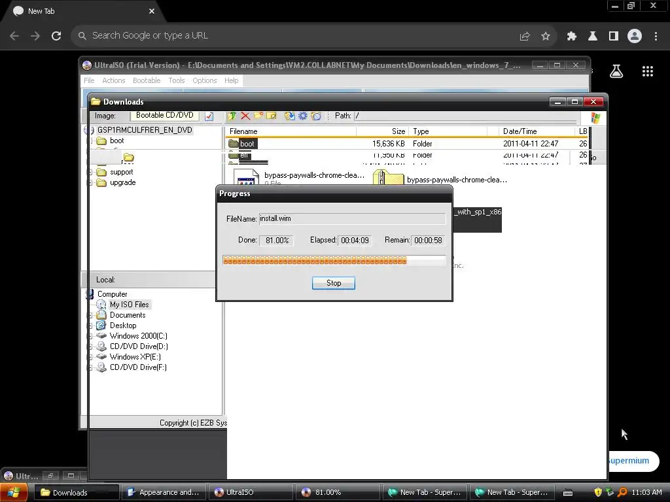Click the magnifier tray icon
This screenshot has height=502, width=670.
[622, 492]
